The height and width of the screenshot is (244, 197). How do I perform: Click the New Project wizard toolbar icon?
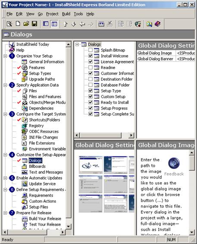[9, 24]
